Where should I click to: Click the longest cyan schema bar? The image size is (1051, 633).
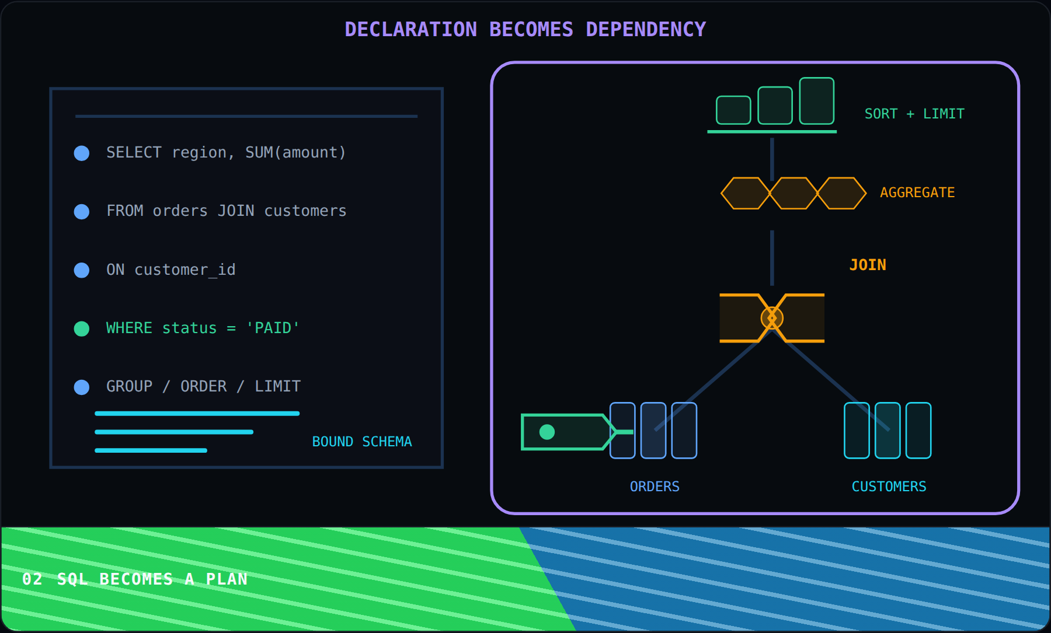pos(197,414)
